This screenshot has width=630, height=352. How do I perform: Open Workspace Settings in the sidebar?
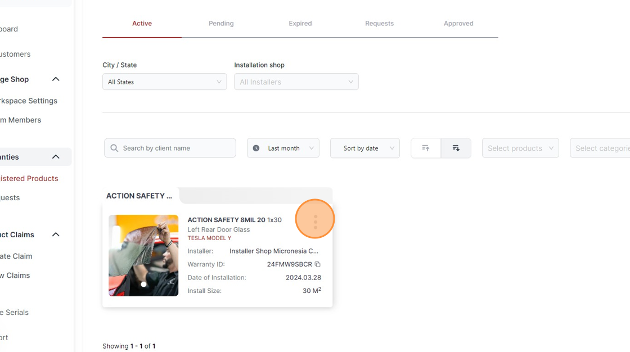[x=29, y=101]
